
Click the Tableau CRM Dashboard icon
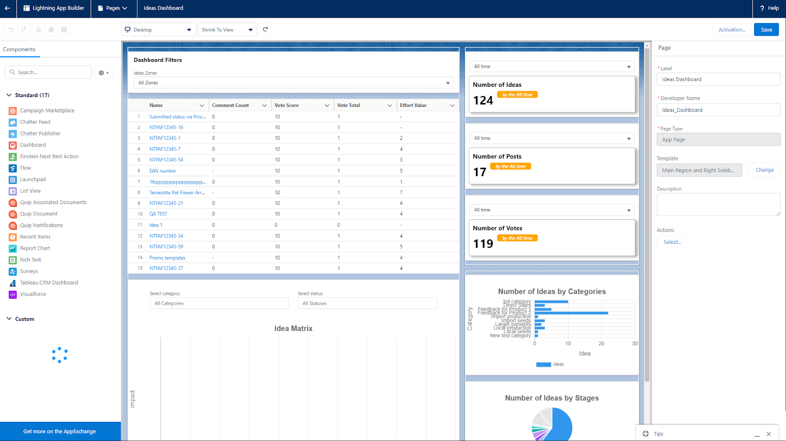pyautogui.click(x=13, y=283)
